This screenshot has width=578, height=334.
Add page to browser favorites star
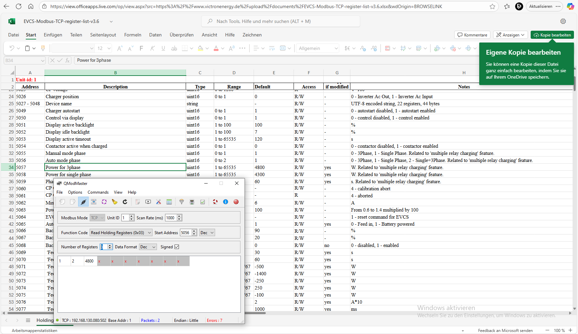[x=492, y=6]
